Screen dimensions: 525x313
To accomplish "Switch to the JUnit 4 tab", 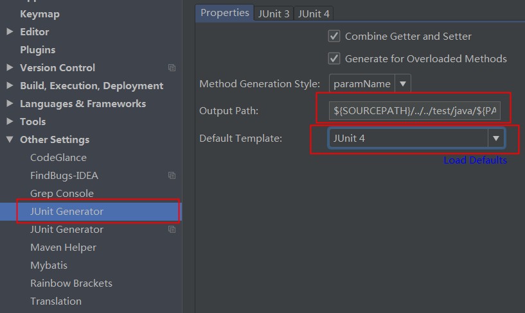I will (314, 13).
